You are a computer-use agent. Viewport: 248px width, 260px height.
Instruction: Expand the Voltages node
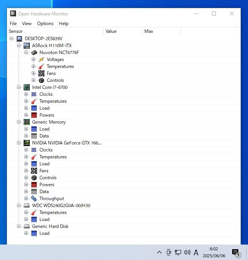tap(33, 59)
